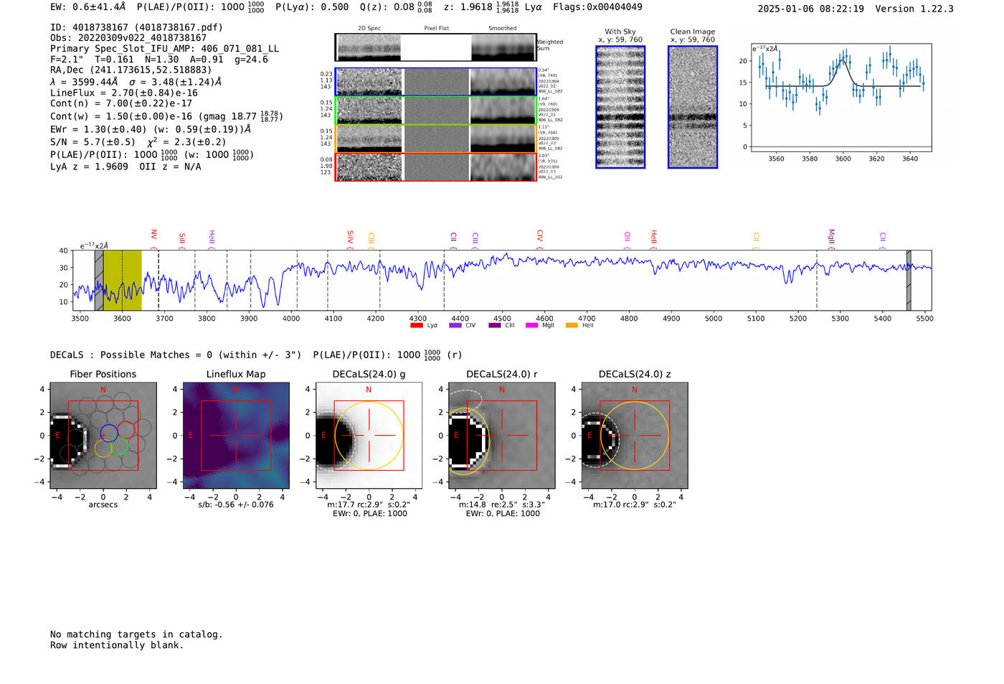Open the DECaLS(24.0) z image
The image size is (1004, 684).
tap(635, 436)
